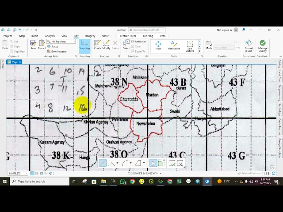Switch to the Map ribbon tab
This screenshot has width=283, height=212.
[22, 36]
